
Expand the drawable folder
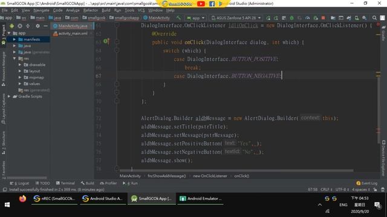tap(20, 64)
